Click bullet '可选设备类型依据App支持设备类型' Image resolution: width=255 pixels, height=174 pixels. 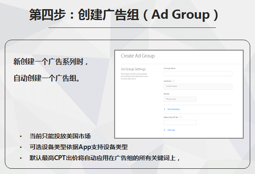click(78, 147)
